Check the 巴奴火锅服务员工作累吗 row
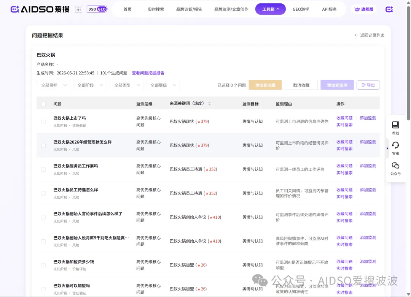Image resolution: width=411 pixels, height=297 pixels. [43, 169]
